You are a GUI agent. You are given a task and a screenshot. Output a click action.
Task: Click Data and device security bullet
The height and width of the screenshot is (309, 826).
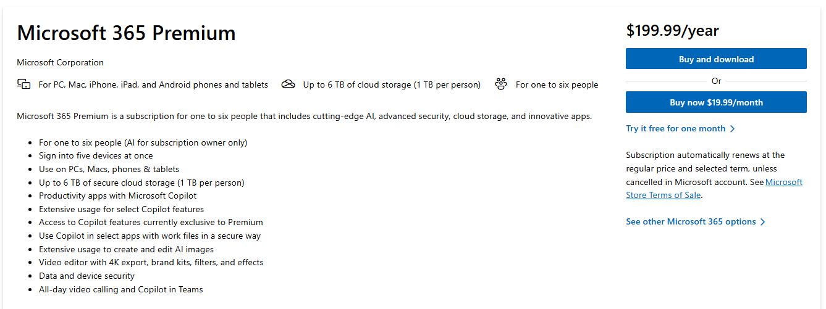pyautogui.click(x=86, y=276)
